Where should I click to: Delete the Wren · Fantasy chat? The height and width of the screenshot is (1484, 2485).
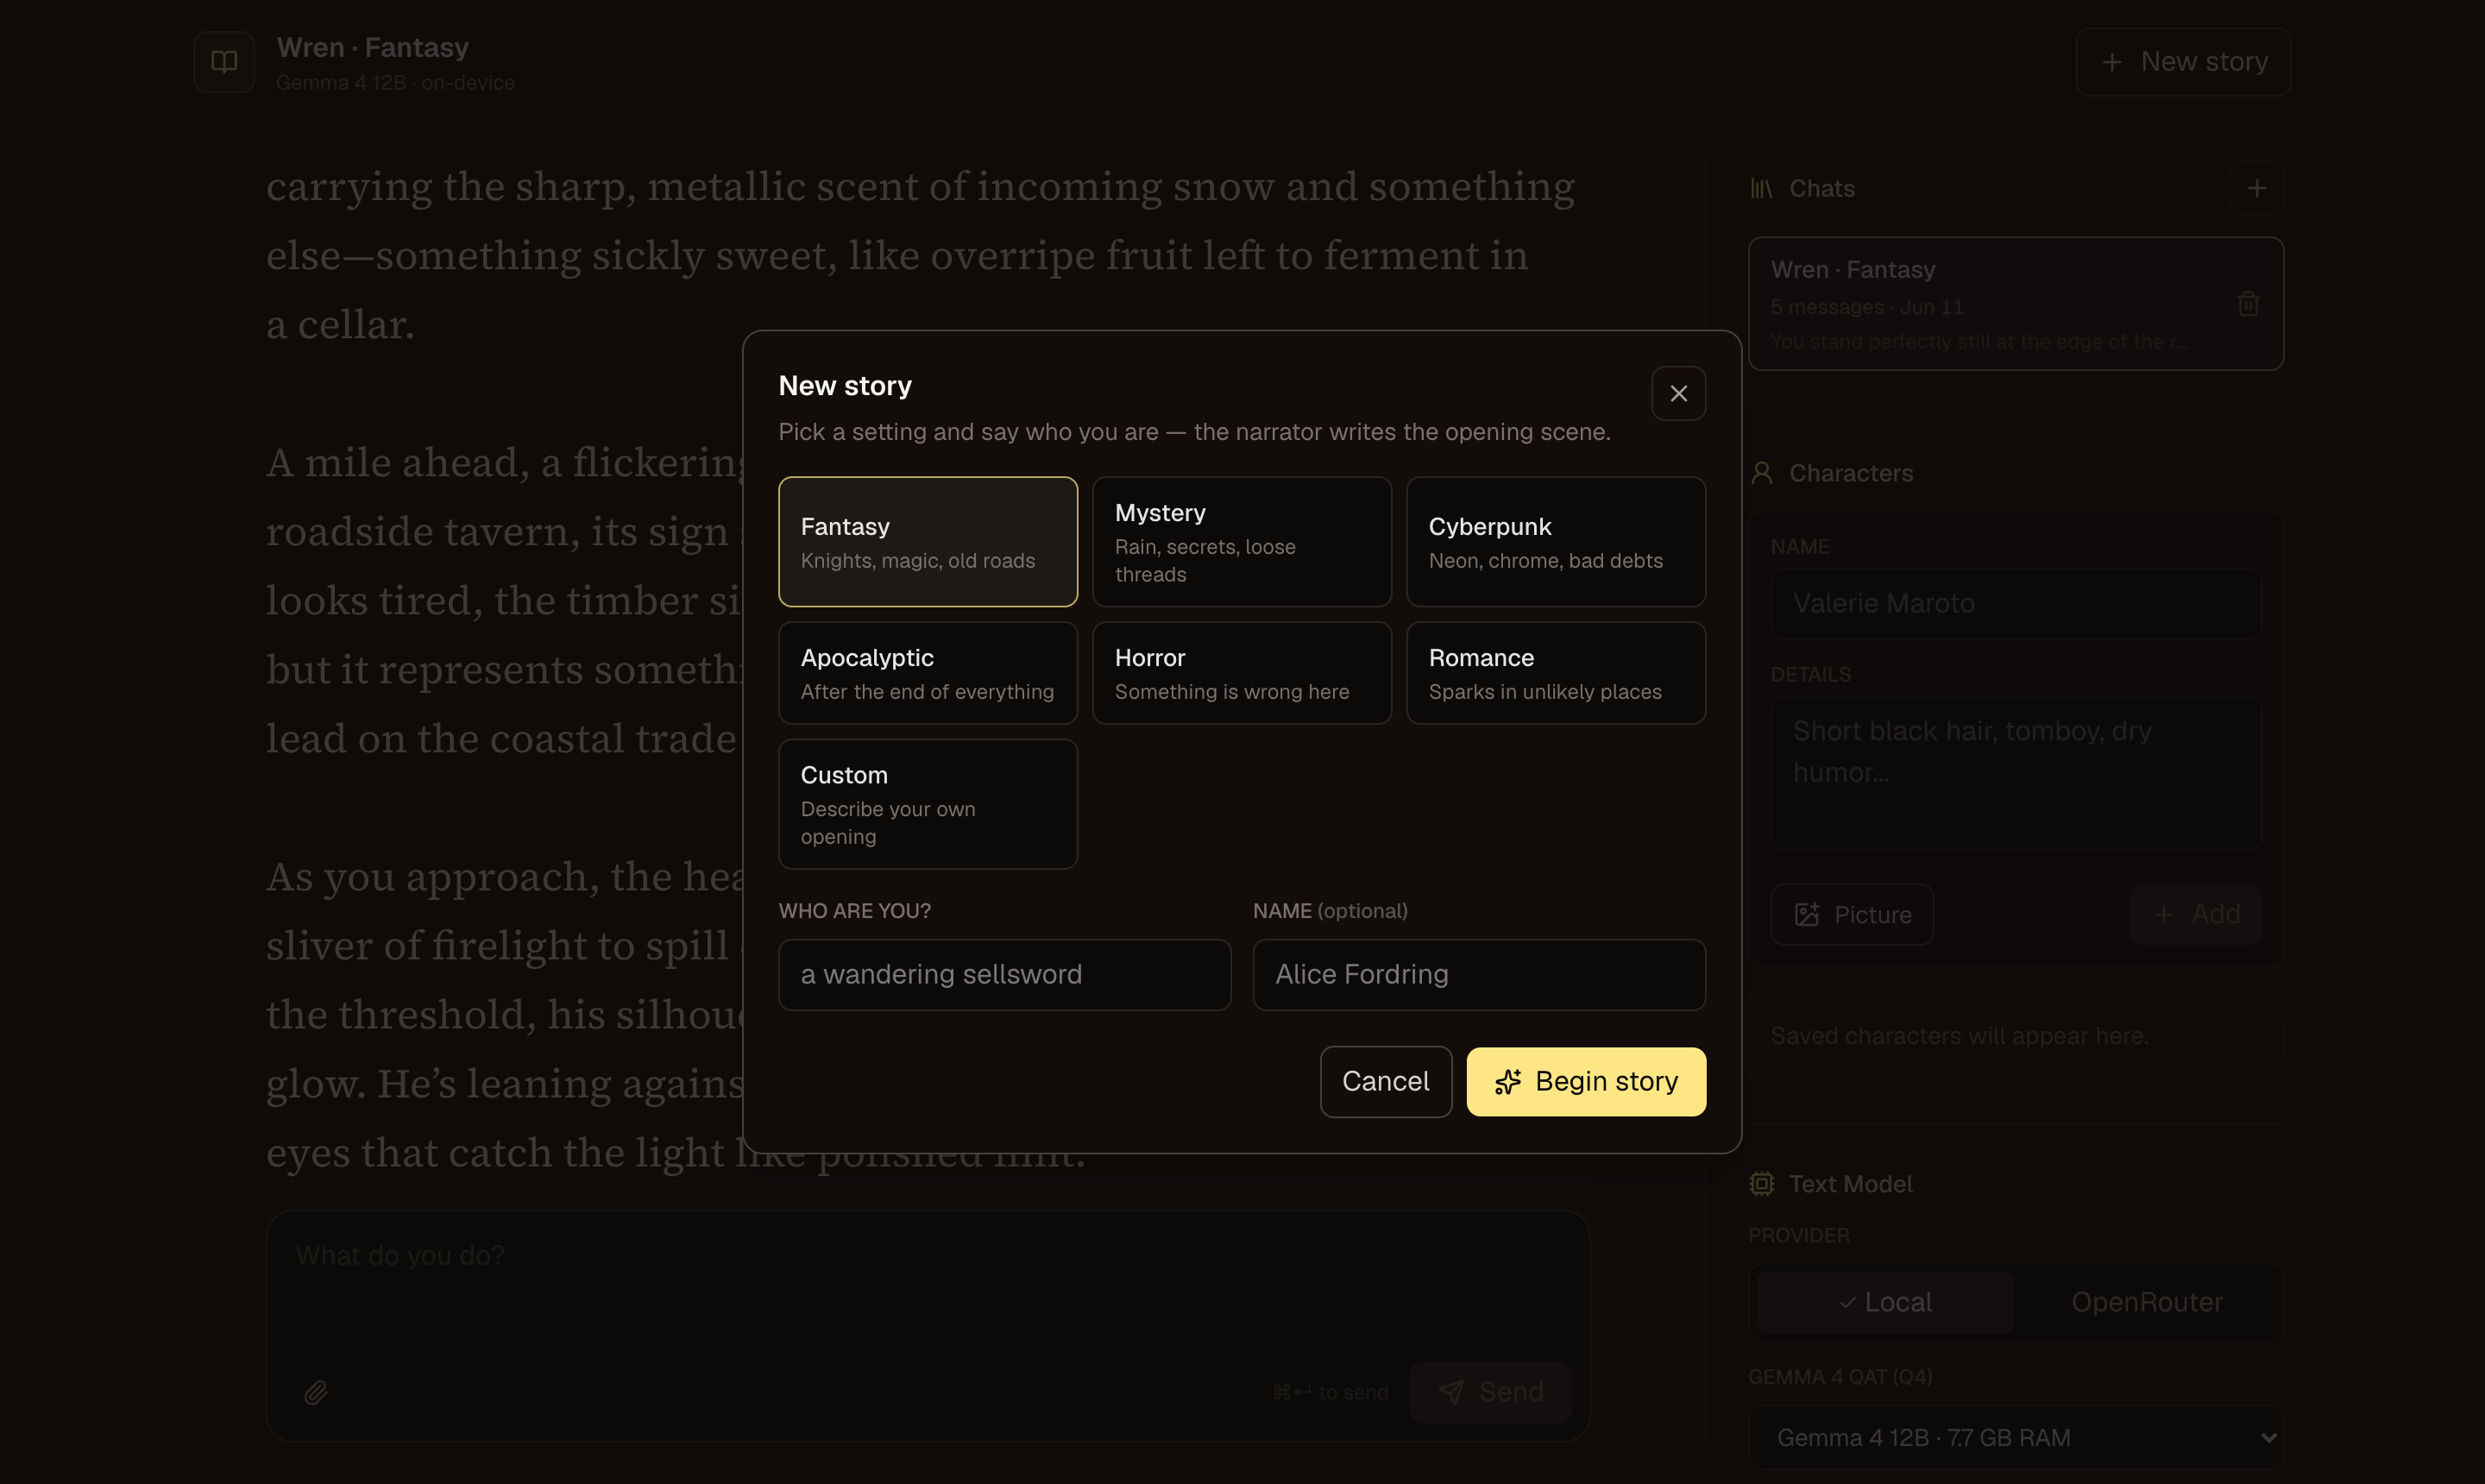point(2247,304)
